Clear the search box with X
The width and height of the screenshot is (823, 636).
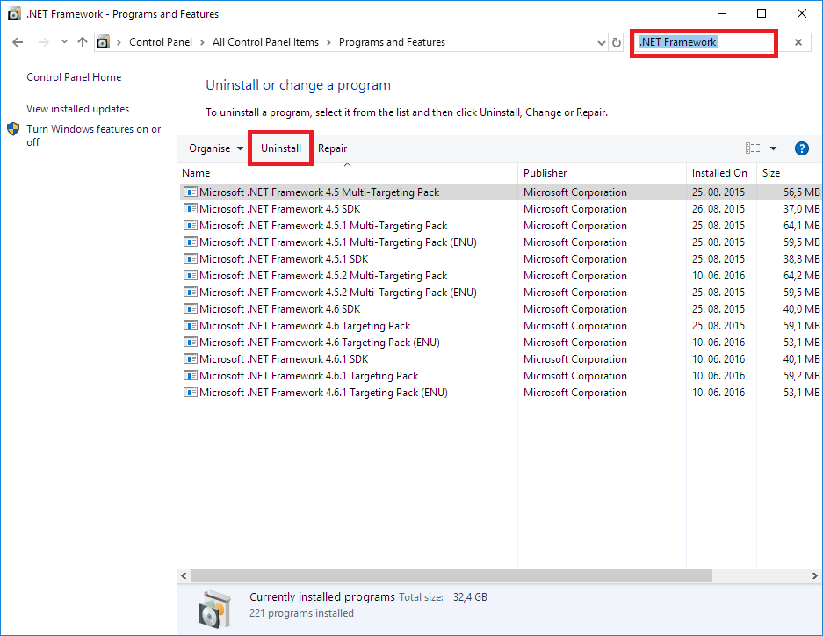click(x=798, y=42)
